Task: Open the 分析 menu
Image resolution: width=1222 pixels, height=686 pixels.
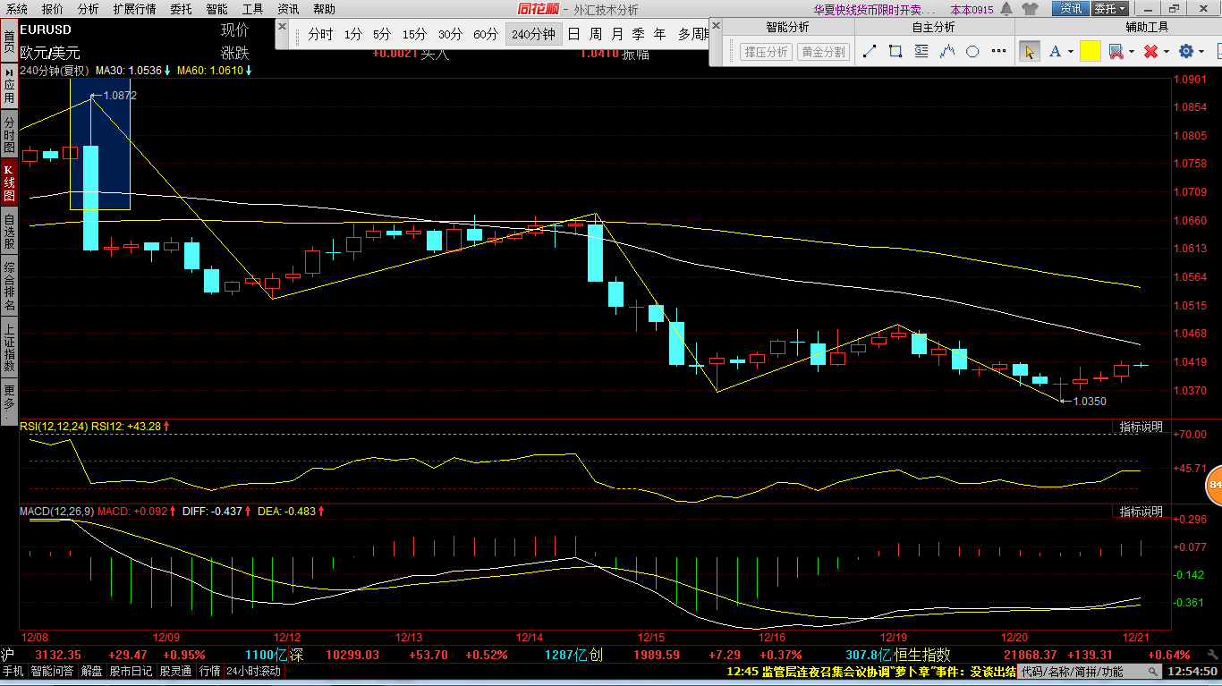Action: click(89, 9)
